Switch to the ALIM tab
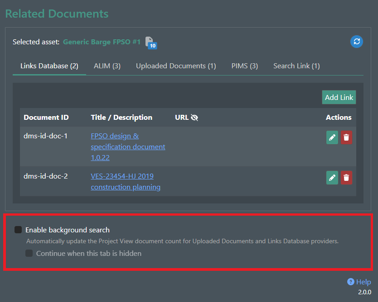378x302 pixels. (x=107, y=66)
